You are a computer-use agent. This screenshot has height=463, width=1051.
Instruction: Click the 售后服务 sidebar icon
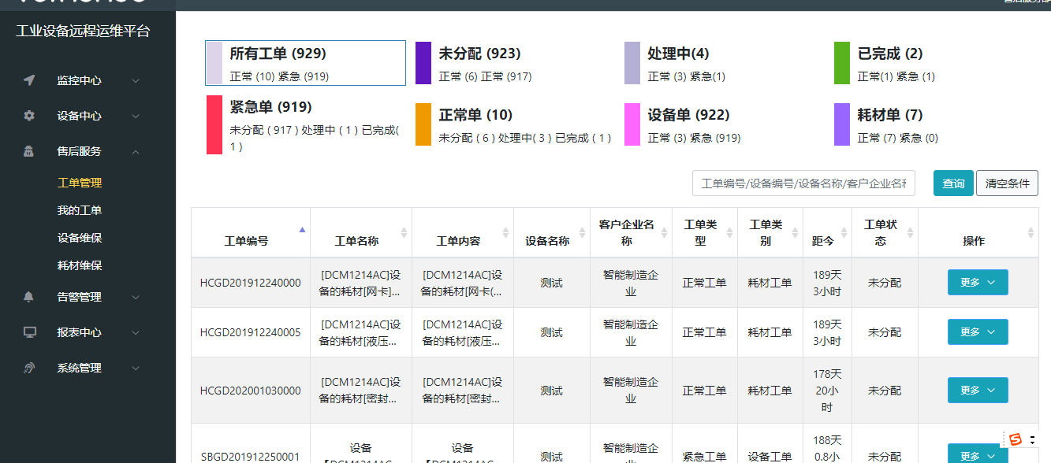[29, 151]
